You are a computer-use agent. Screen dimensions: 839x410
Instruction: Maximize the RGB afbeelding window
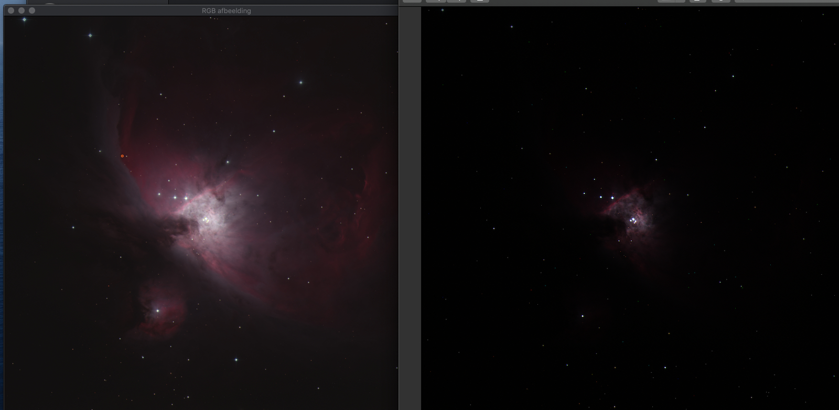tap(32, 10)
